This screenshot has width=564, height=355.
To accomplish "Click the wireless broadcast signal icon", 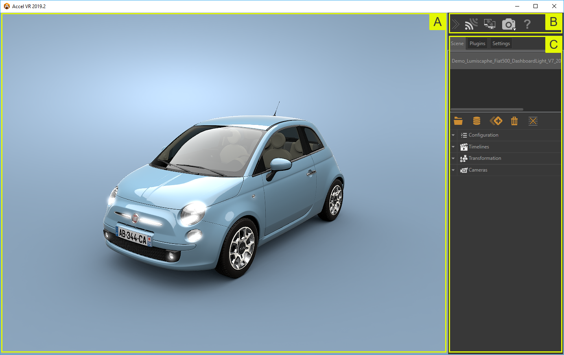I will 471,24.
